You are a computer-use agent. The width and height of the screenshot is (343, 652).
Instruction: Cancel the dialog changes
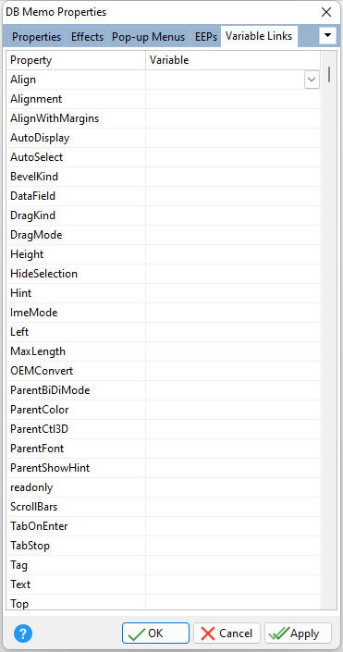pos(227,634)
